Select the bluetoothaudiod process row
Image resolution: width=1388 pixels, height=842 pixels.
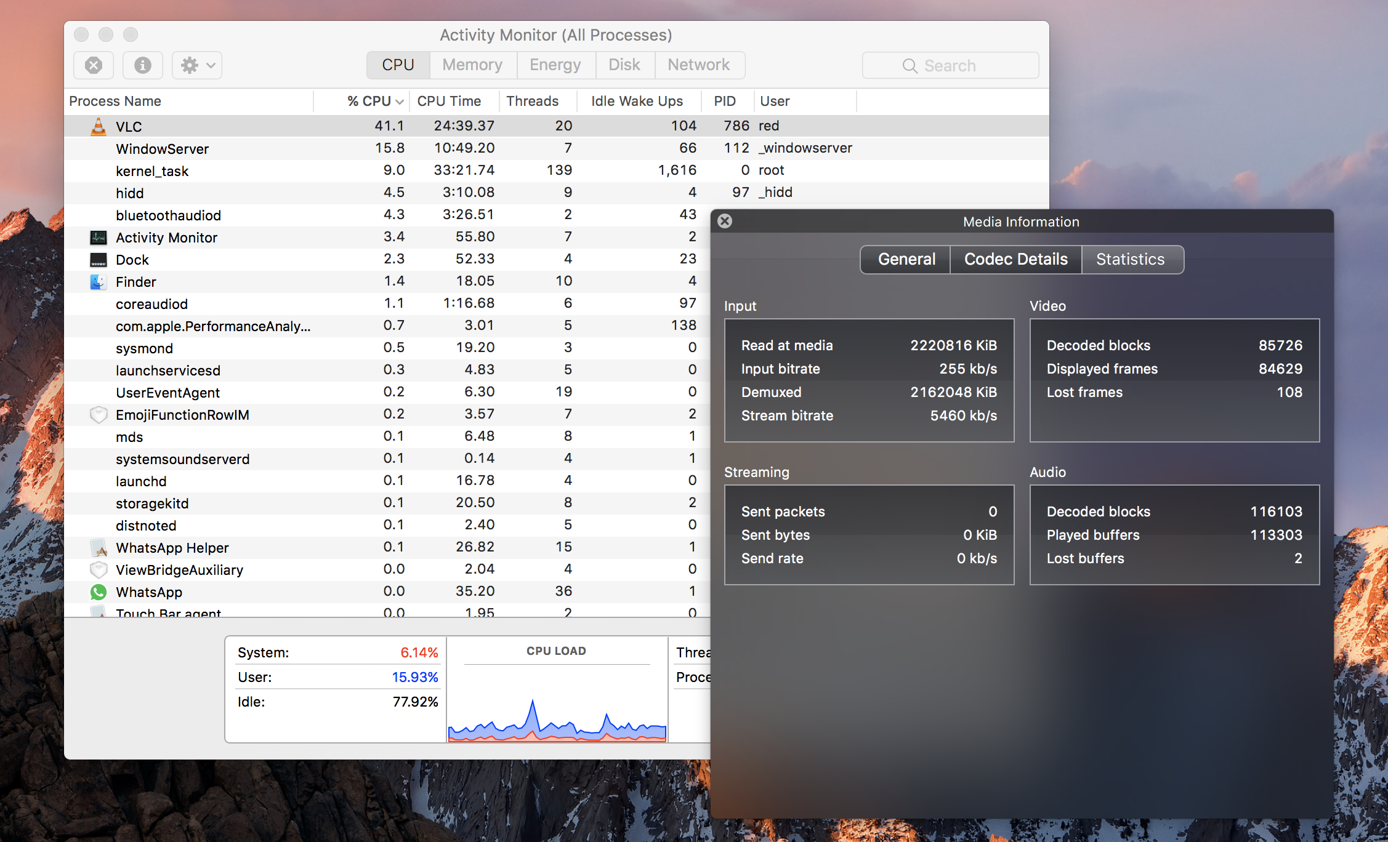click(387, 215)
